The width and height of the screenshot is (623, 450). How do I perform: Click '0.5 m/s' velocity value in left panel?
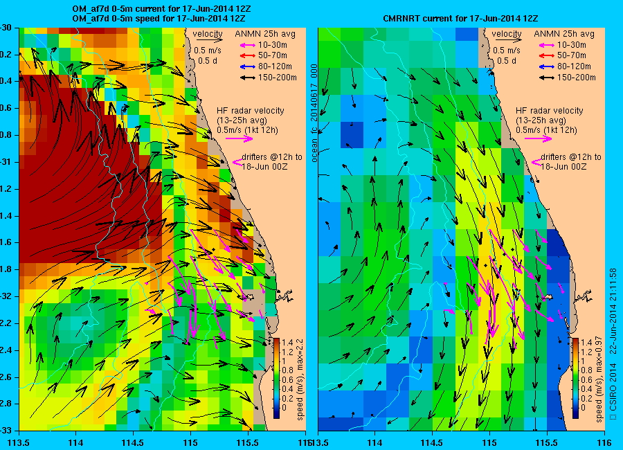point(208,51)
